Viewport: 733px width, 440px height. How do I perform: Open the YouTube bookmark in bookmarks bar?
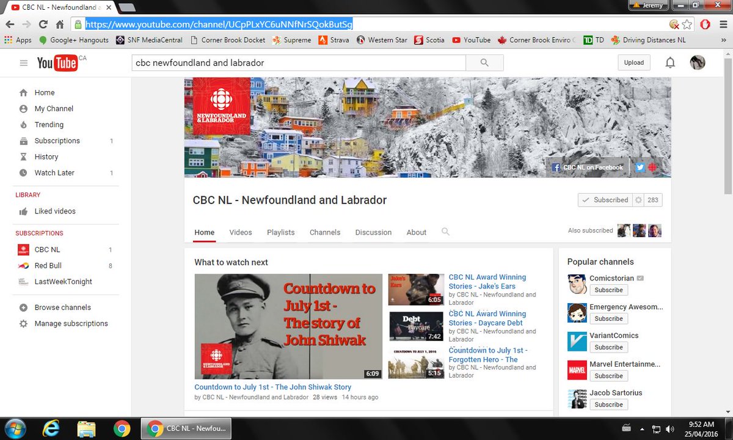point(471,40)
